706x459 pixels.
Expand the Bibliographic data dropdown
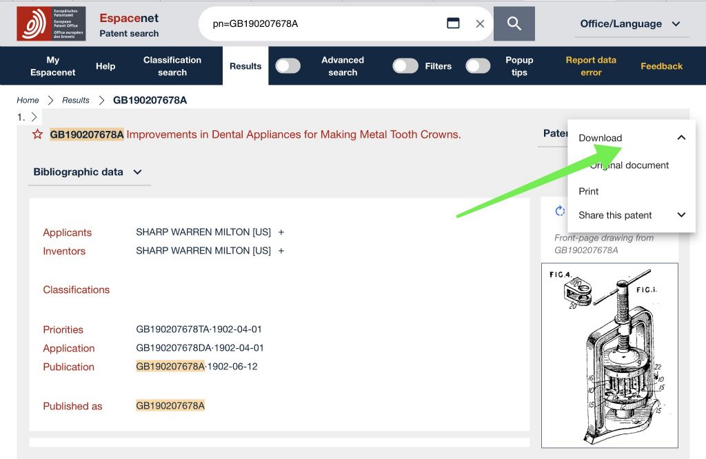tap(88, 172)
